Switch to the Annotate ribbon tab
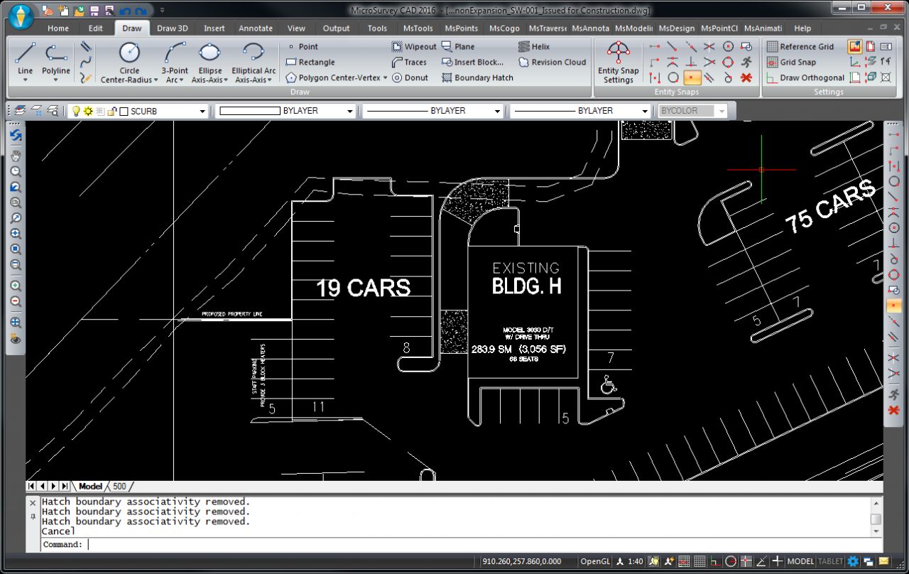 (x=256, y=28)
